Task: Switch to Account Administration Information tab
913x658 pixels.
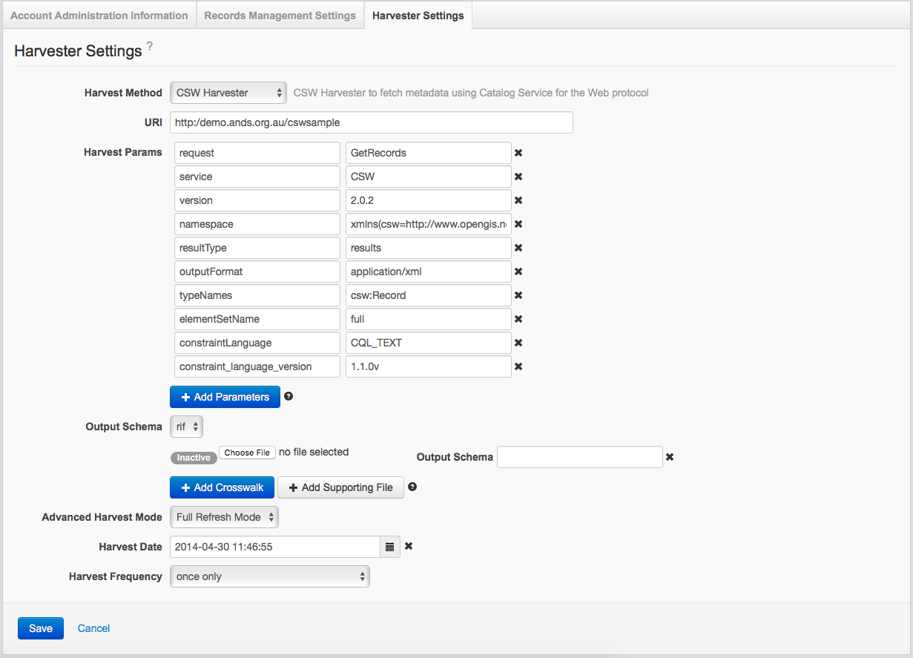Action: click(x=99, y=16)
